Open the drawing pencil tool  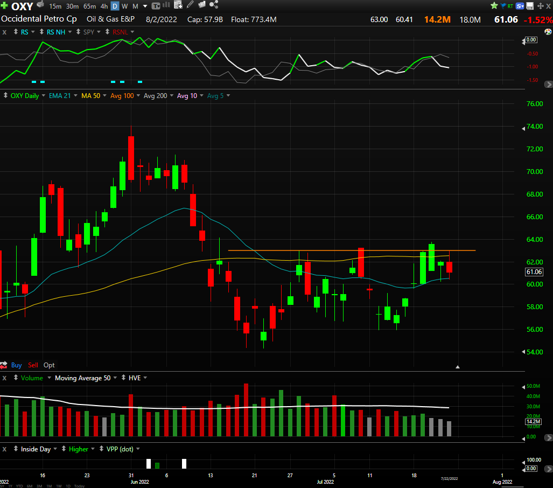[190, 5]
